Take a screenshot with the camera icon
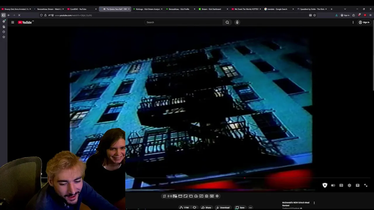 207,196
